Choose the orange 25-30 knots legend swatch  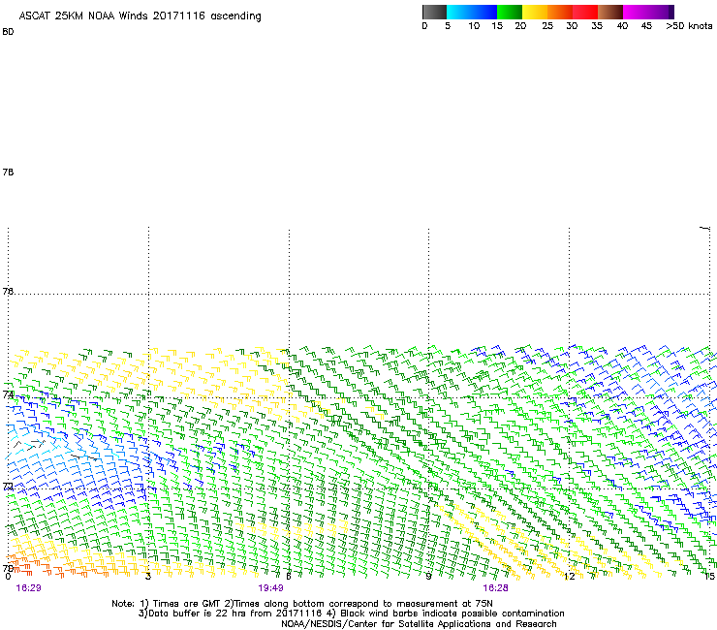point(560,12)
